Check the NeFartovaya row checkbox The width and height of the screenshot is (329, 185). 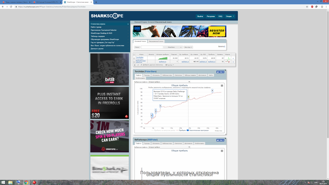click(134, 62)
